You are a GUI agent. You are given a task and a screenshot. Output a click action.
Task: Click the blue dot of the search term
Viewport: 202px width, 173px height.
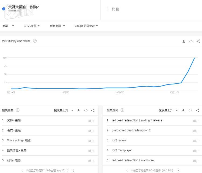click(4, 9)
